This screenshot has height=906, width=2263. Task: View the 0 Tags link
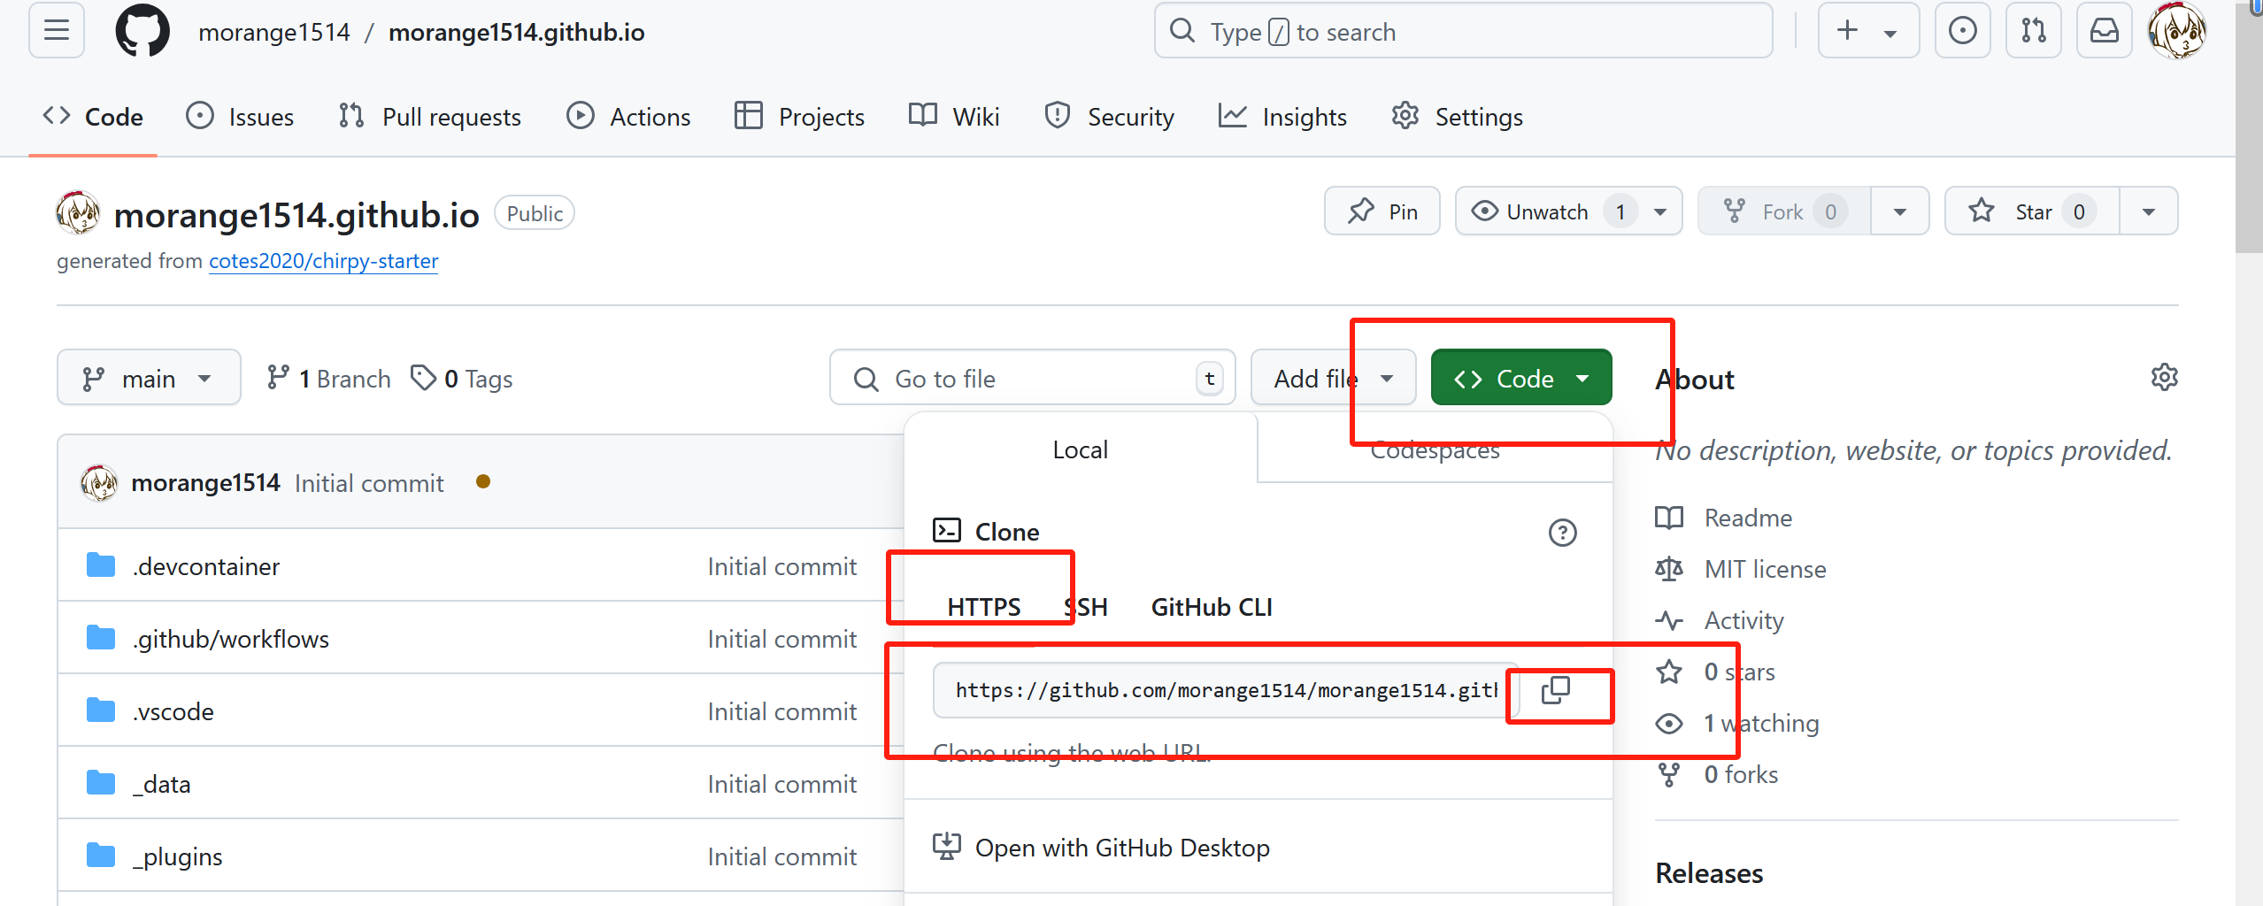461,379
